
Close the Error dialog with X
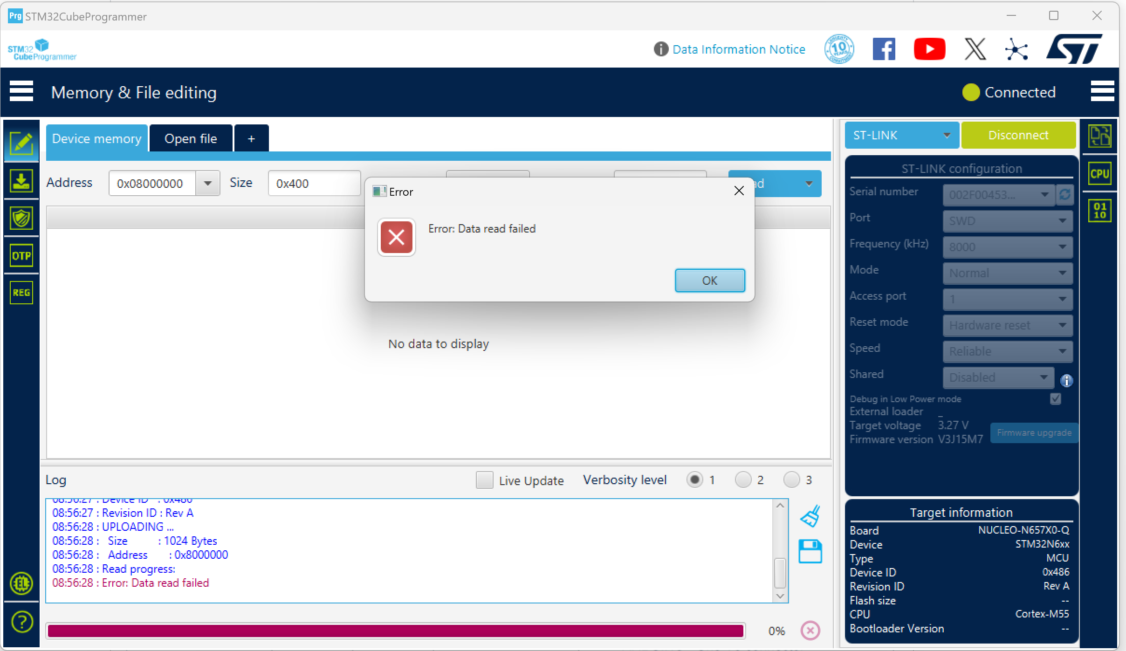739,191
